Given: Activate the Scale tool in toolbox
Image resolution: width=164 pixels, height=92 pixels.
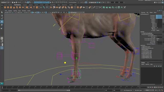Looking at the screenshot, I should click(x=2, y=28).
